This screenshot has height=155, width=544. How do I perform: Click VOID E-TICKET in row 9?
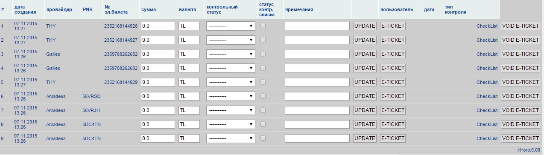[x=521, y=138]
